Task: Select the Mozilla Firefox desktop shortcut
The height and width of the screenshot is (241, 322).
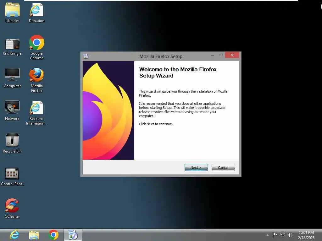Action: (x=36, y=80)
